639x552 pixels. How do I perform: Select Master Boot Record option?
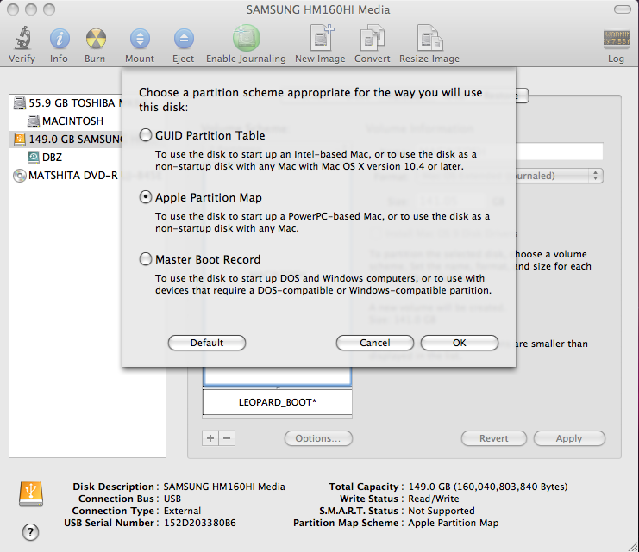coord(146,259)
